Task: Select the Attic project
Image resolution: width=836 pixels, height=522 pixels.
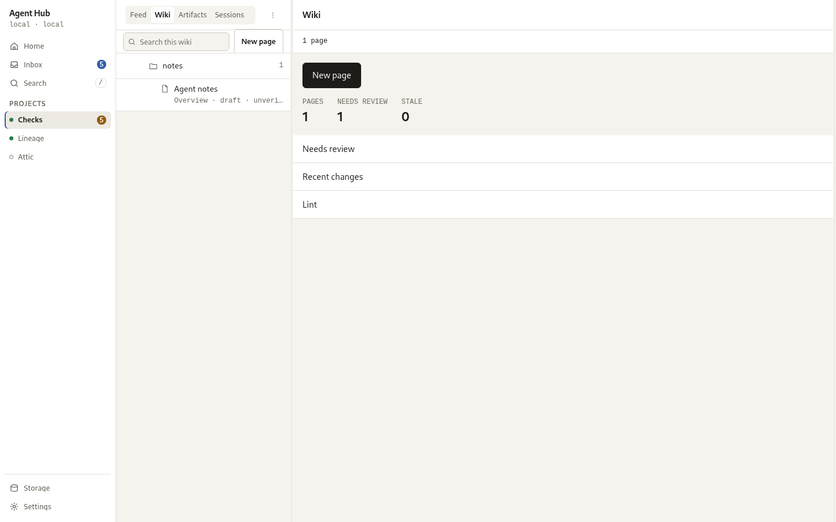Action: (x=57, y=157)
